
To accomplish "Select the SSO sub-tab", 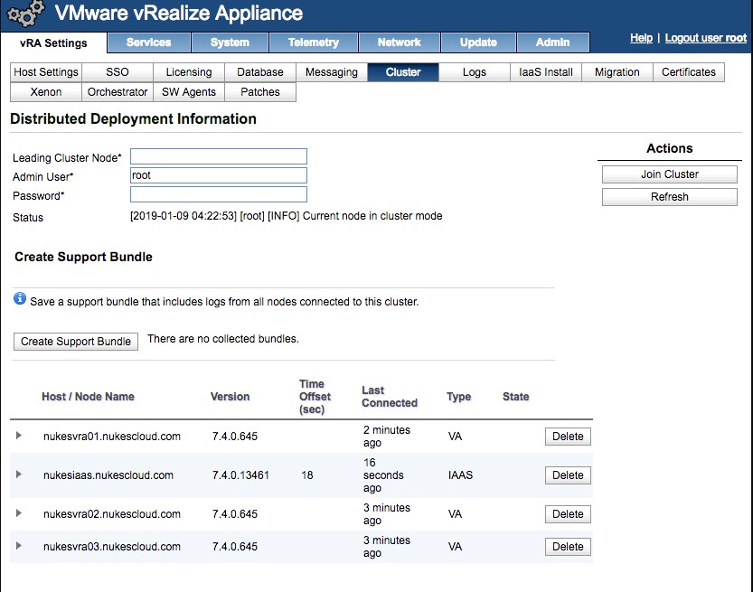I will (x=118, y=72).
